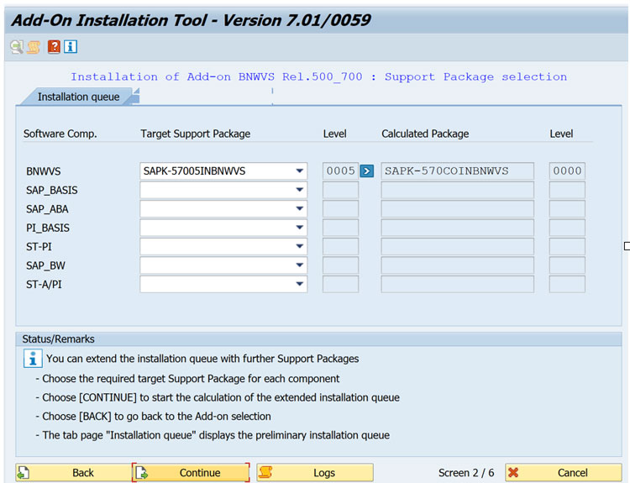Click the scroll icon on Logs button
Screen dimensions: 630x483
265,473
